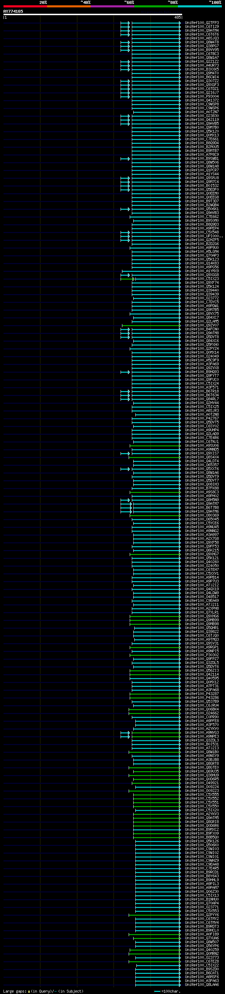Select hit label UniRef100_A9S8C3
This screenshot has height=994, width=225.
point(202,492)
